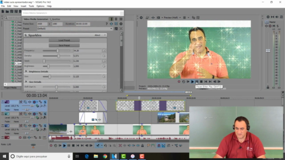Adjust the Density slider handle
The image size is (285, 160).
click(58, 56)
